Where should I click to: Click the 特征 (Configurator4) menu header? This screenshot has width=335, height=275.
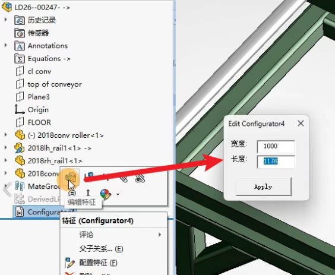coord(97,221)
